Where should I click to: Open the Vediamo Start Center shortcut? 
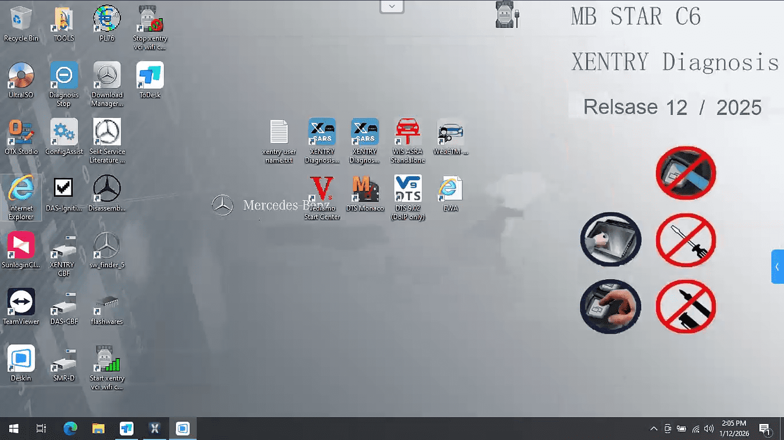coord(322,190)
